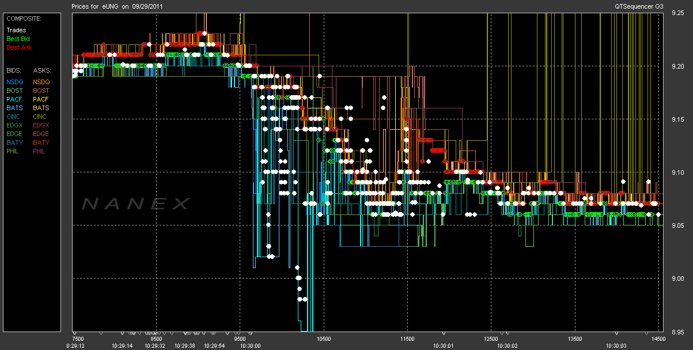Click PHIL in the ASKS column
693x350 pixels.
pos(39,151)
